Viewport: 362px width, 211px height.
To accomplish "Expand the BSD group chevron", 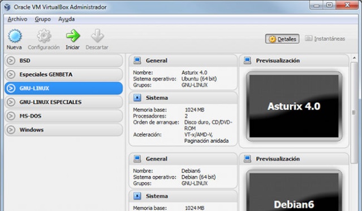I will [11, 60].
